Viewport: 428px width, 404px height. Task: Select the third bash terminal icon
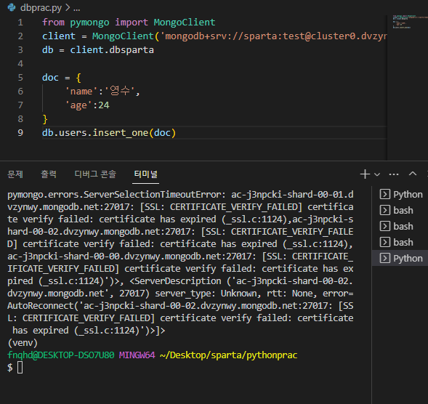(385, 242)
